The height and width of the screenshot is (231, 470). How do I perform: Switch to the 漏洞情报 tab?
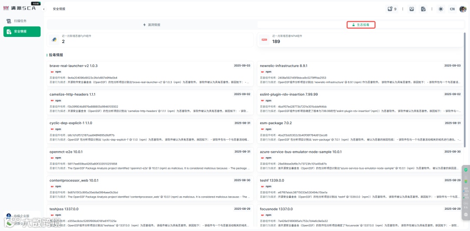click(152, 25)
